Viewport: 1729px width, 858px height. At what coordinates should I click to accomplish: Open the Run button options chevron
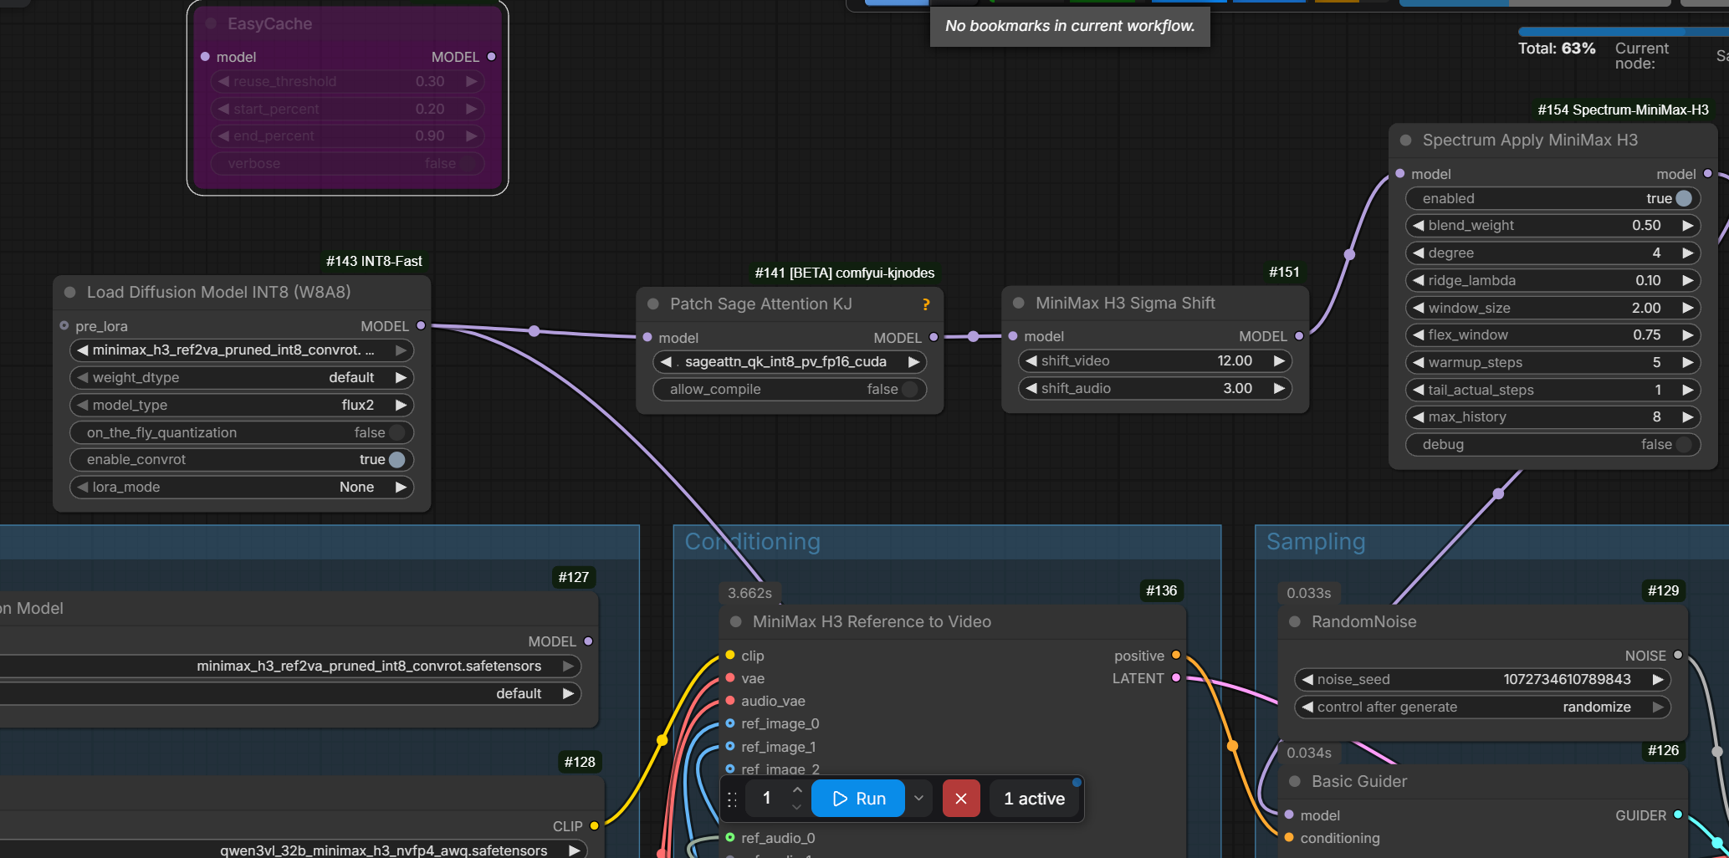pos(918,799)
